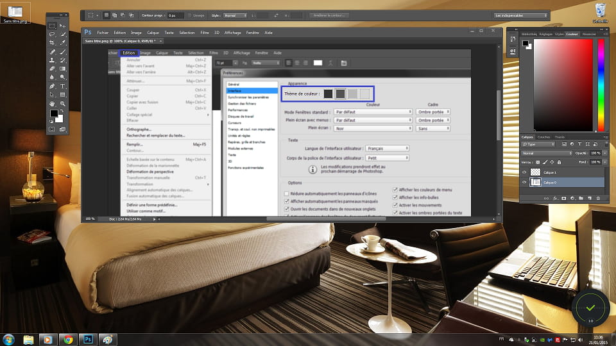Viewport: 616px width, 346px height.
Task: Click the Contour progressif input field
Action: click(x=175, y=15)
